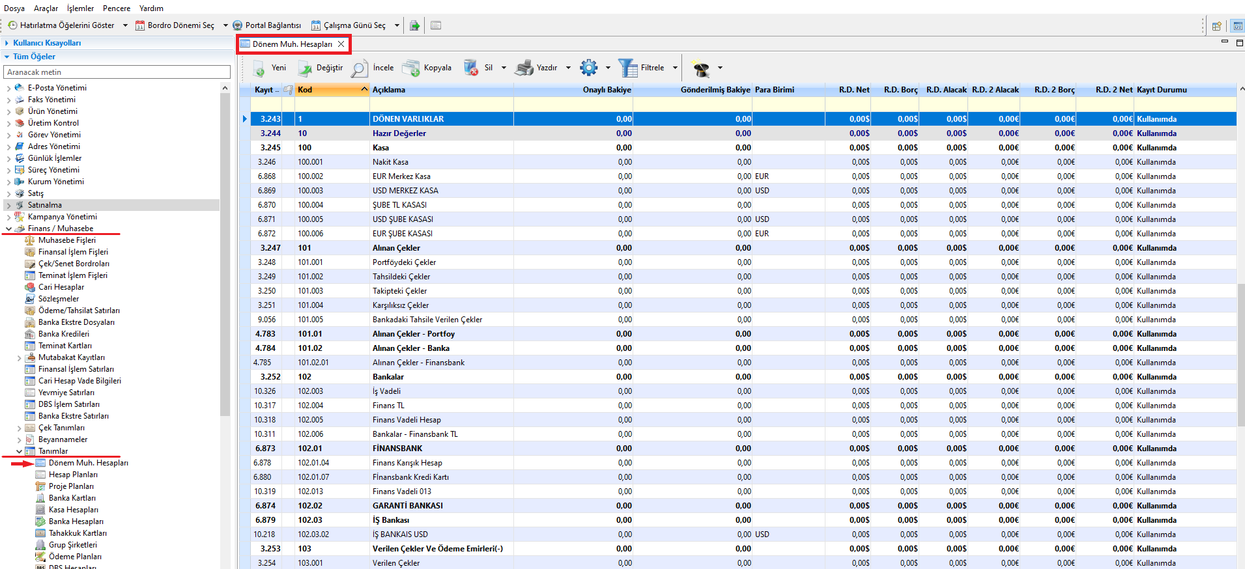Open the Bordro Dönemi Seç dropdown arrow
The width and height of the screenshot is (1245, 569).
tap(225, 25)
